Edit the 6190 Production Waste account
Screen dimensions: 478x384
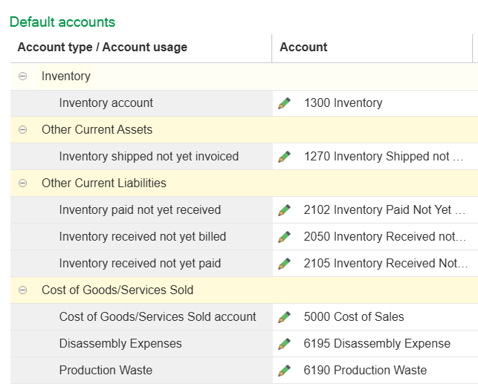(284, 371)
